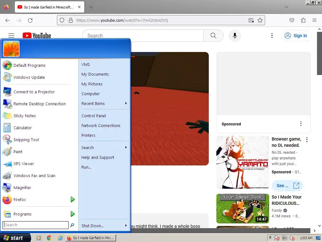Viewport: 322px width, 242px height.
Task: Open Internet Explorer from the taskbar
Action: pyautogui.click(x=60, y=238)
